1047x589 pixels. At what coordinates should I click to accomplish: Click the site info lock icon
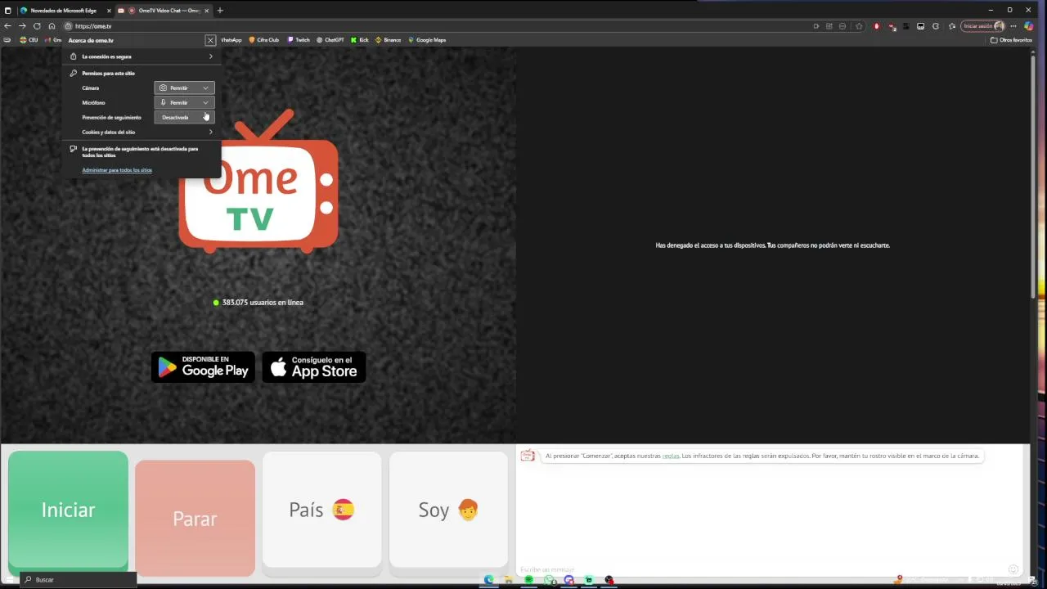(68, 26)
